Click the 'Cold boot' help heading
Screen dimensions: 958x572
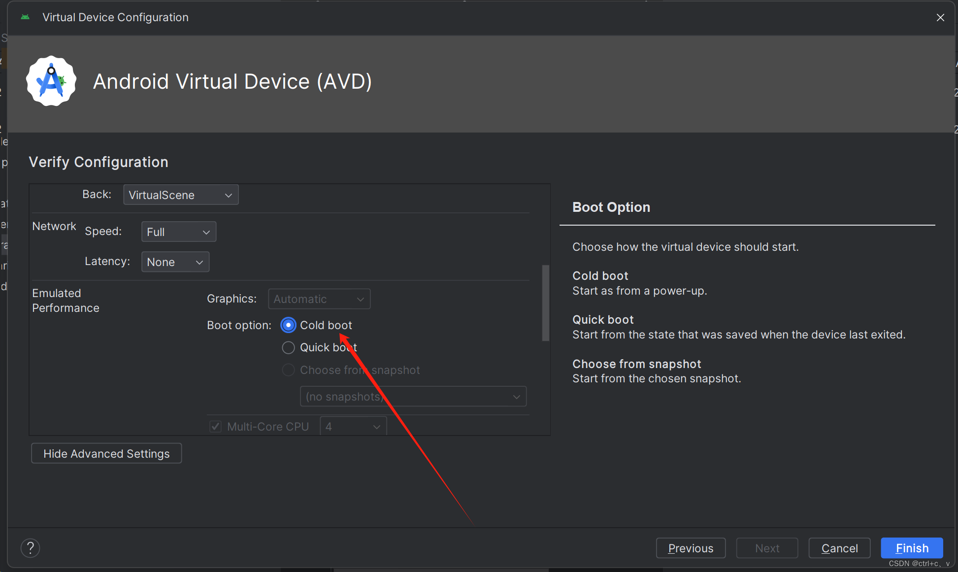[600, 276]
